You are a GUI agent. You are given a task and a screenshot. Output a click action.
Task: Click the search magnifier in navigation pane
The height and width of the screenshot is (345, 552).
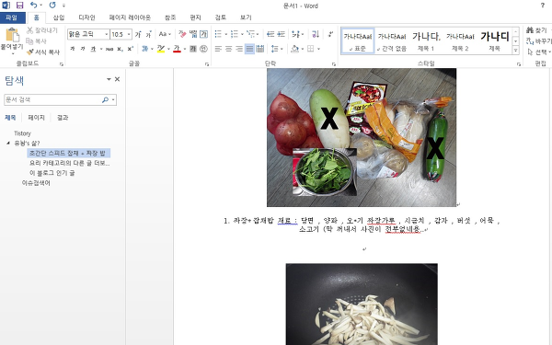[105, 100]
